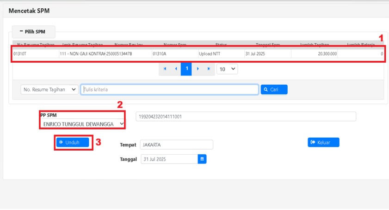
Task: Click the Keluar exit button
Action: coord(323,142)
